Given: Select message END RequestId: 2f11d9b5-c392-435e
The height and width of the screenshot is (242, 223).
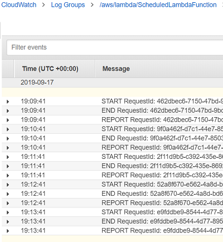Looking at the screenshot, I should (x=162, y=166).
